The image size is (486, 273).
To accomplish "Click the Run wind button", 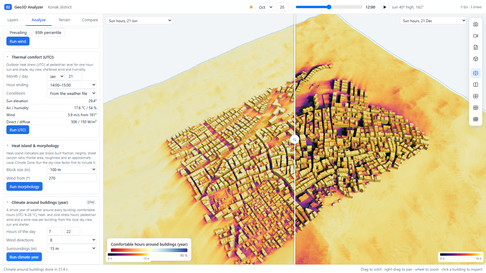I will [18, 41].
